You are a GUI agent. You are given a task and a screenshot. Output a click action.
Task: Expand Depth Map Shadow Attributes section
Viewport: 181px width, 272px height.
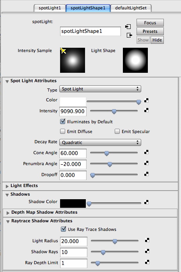pos(8,213)
